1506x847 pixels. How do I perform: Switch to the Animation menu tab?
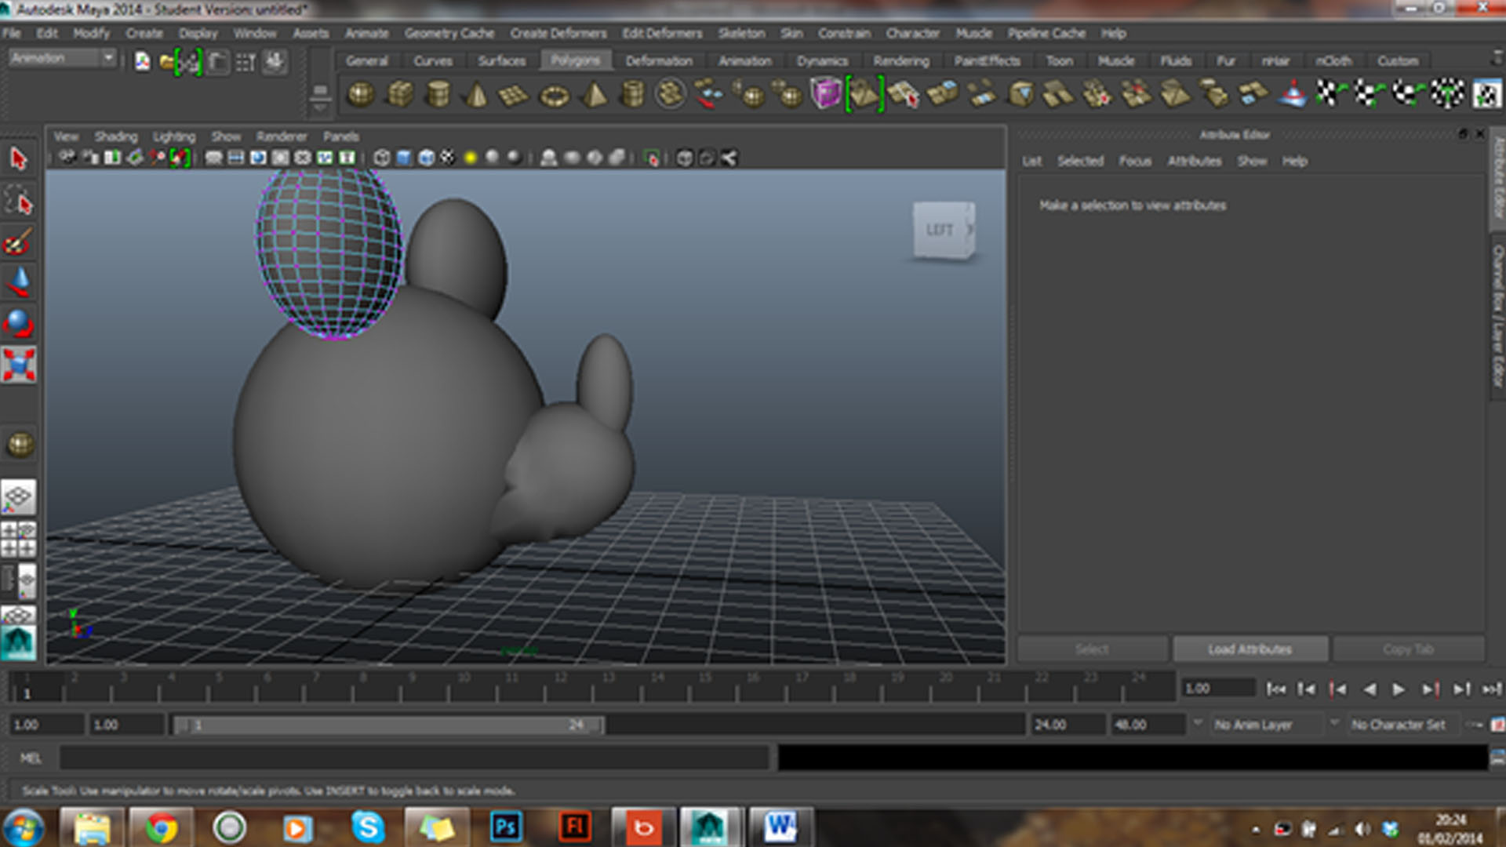[743, 61]
